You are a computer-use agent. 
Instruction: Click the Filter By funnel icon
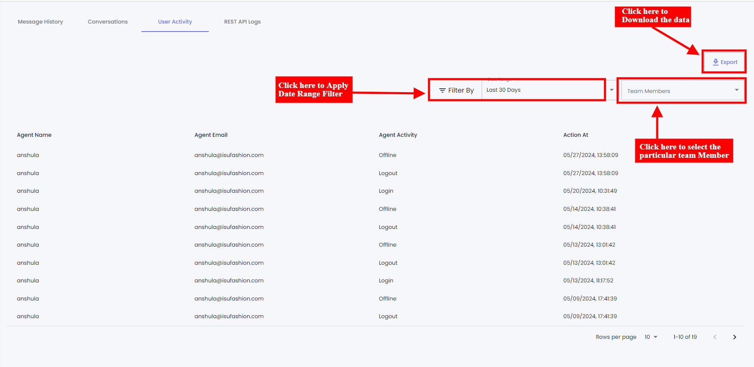442,90
